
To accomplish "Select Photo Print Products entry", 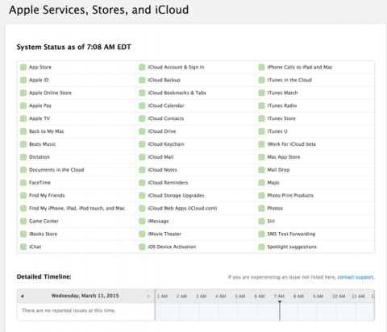I will [290, 195].
